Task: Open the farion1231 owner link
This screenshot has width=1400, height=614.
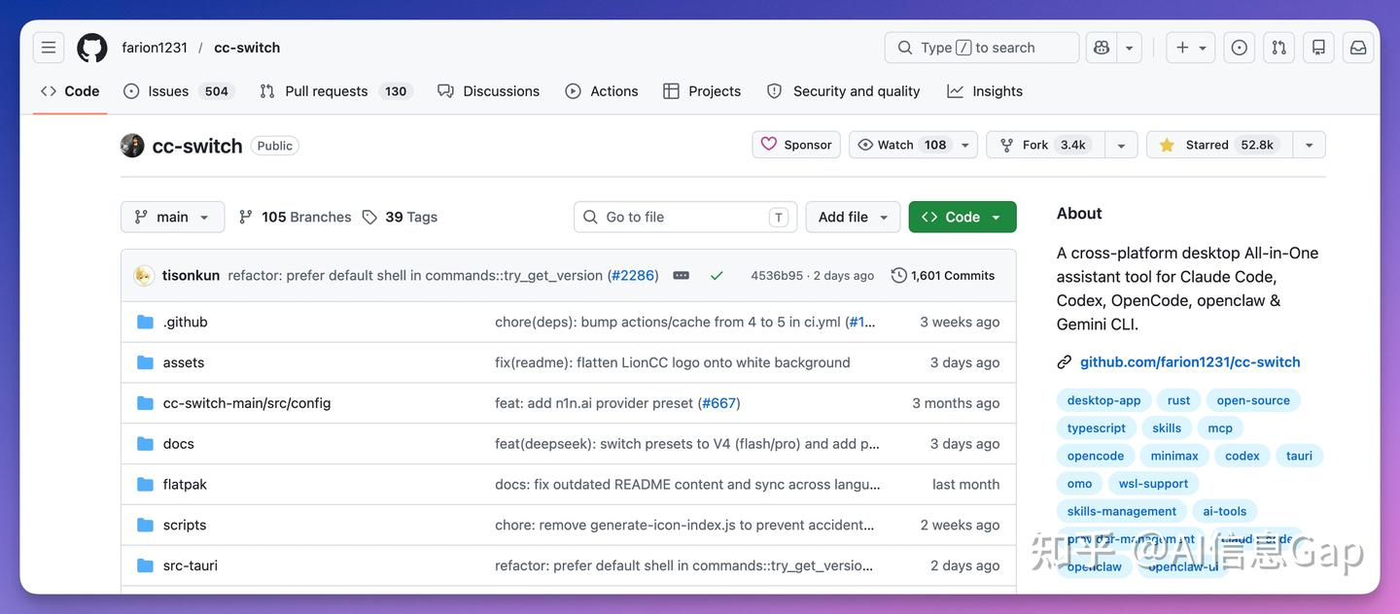Action: click(x=155, y=48)
